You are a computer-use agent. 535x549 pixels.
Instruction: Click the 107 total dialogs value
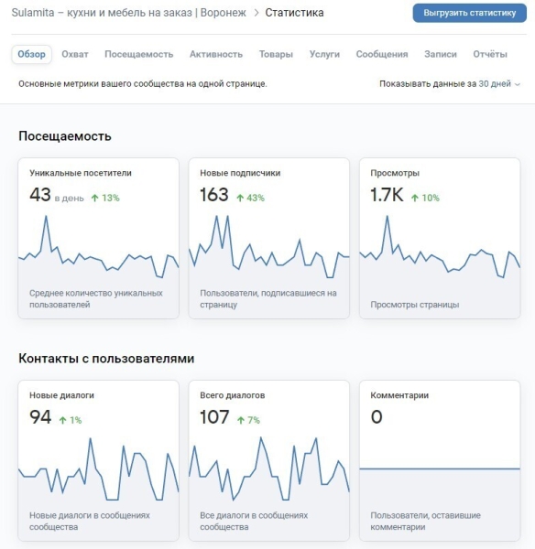click(x=214, y=417)
